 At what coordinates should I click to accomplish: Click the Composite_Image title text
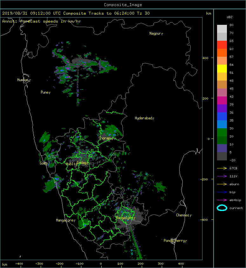[123, 5]
